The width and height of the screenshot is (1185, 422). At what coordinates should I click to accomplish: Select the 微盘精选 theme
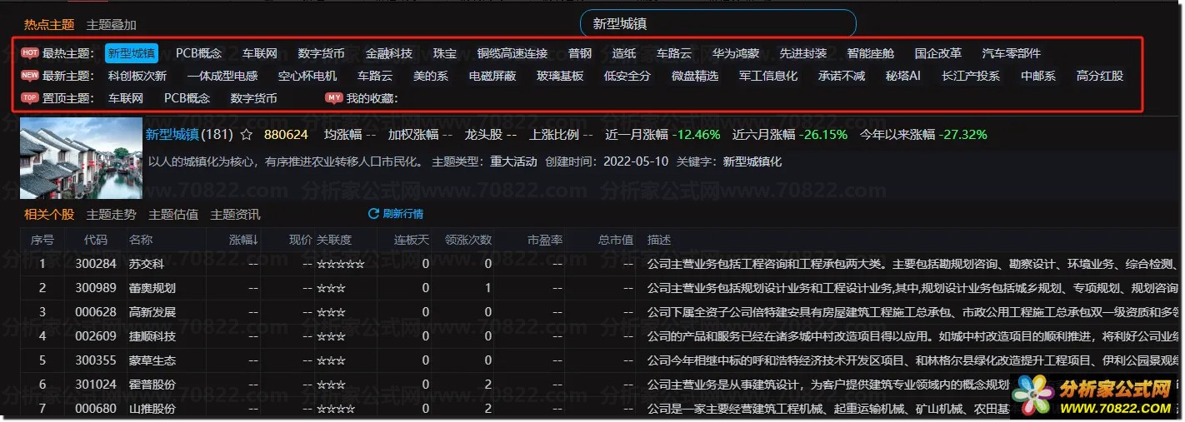(x=695, y=76)
